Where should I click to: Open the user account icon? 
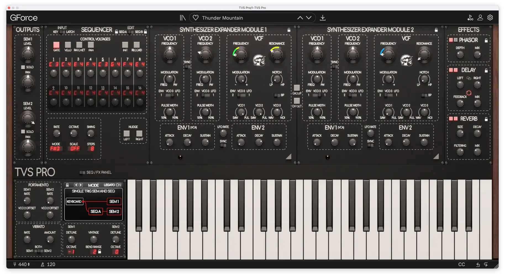480,18
